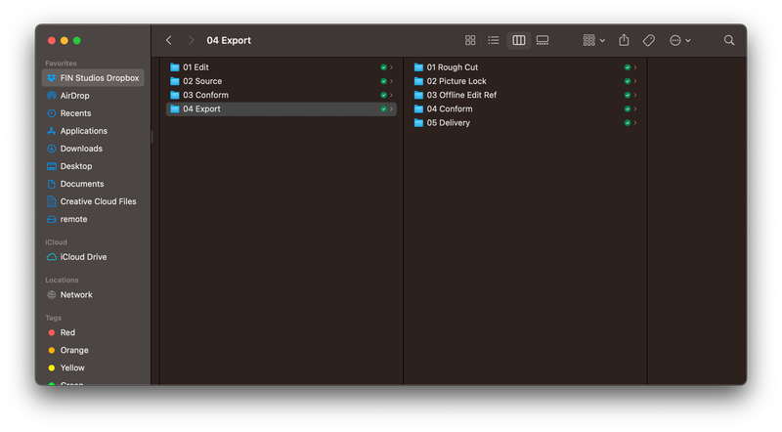Viewport: 782px width, 432px height.
Task: Click sync checkmark beside 04 Conform
Action: (628, 109)
